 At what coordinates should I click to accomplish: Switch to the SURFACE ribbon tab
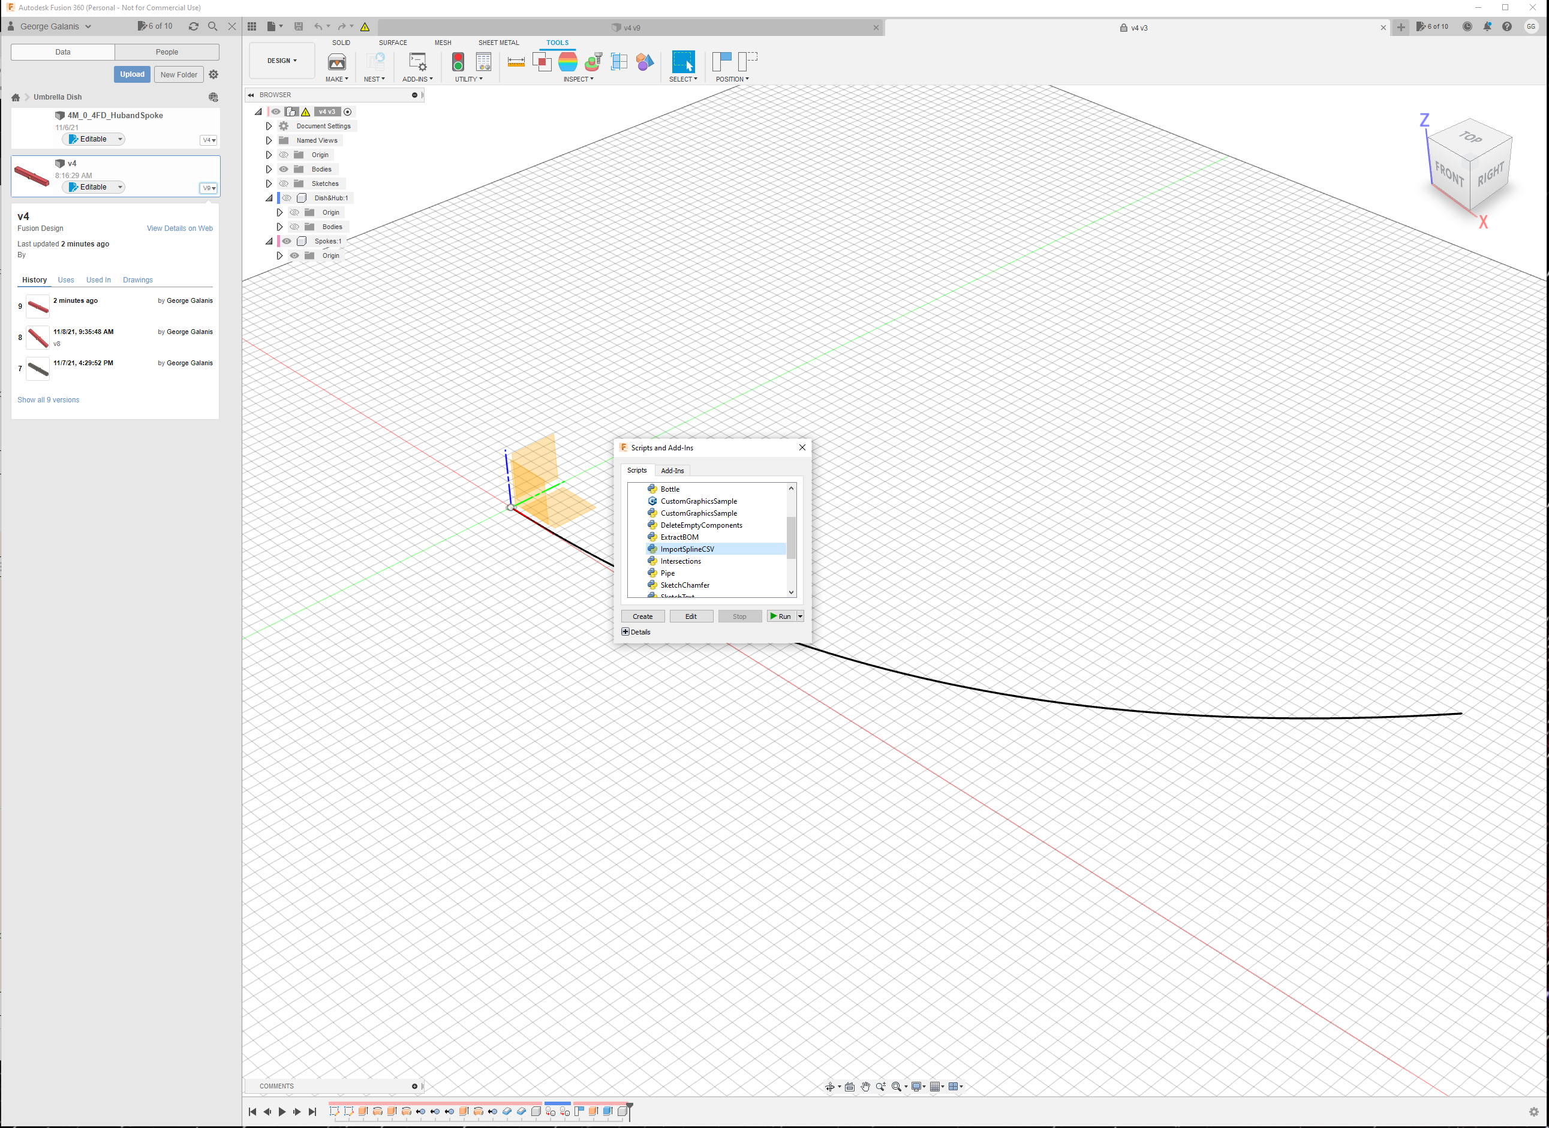(393, 43)
